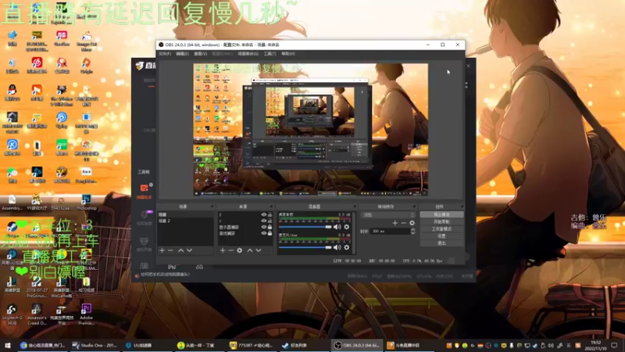Click the 麦克风/Aux volume slider
This screenshot has height=352, width=625.
pyautogui.click(x=305, y=247)
